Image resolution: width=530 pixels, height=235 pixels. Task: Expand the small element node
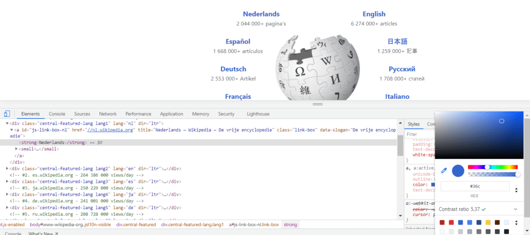coord(16,149)
